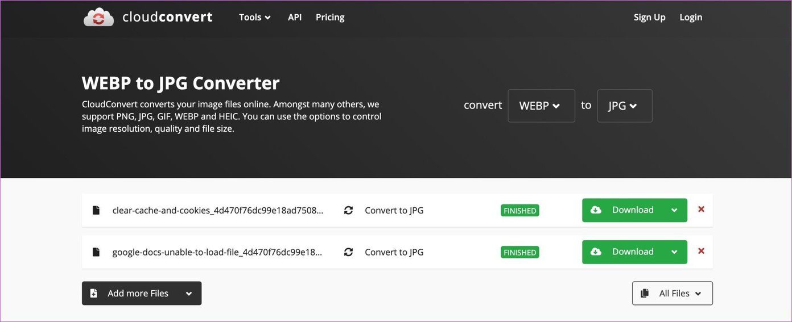
Task: Click the file icon beside clear-cache-and-cookies
Action: pos(96,210)
